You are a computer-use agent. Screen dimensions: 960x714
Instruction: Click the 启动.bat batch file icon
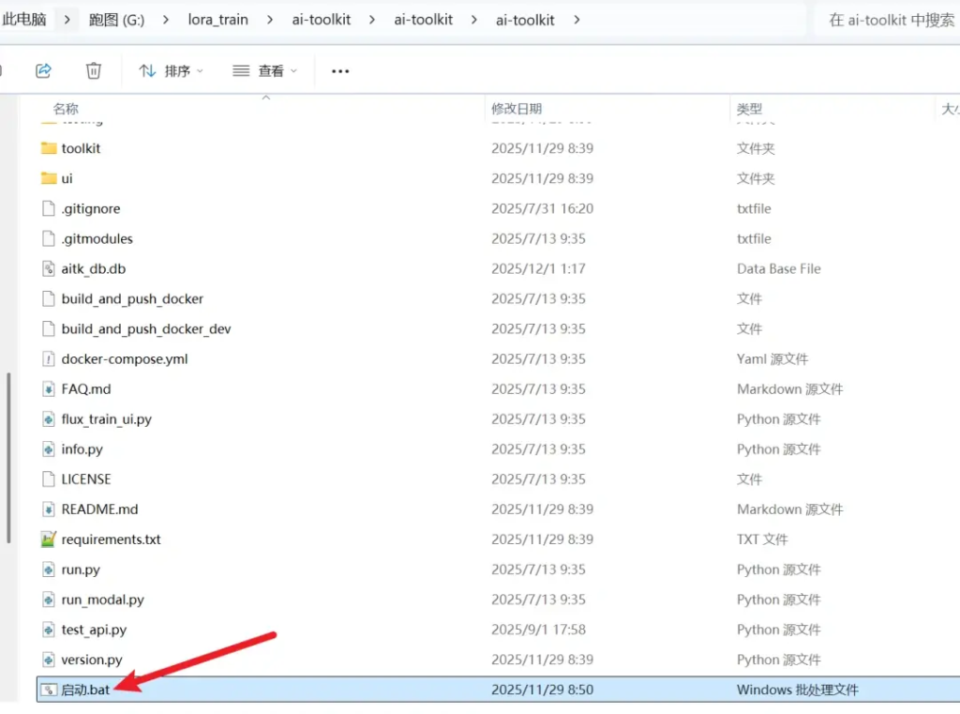coord(49,690)
